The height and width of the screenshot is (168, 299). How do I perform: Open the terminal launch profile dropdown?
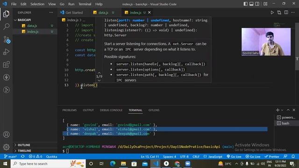282,110
